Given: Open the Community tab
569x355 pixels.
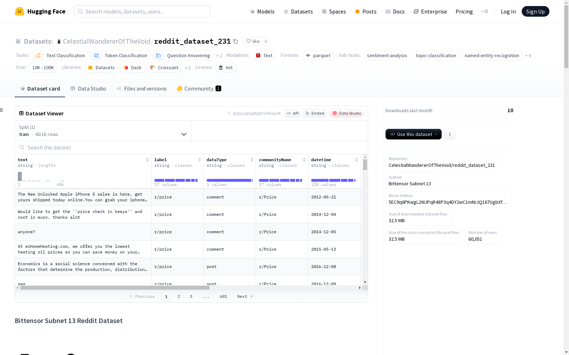Looking at the screenshot, I should pyautogui.click(x=199, y=89).
